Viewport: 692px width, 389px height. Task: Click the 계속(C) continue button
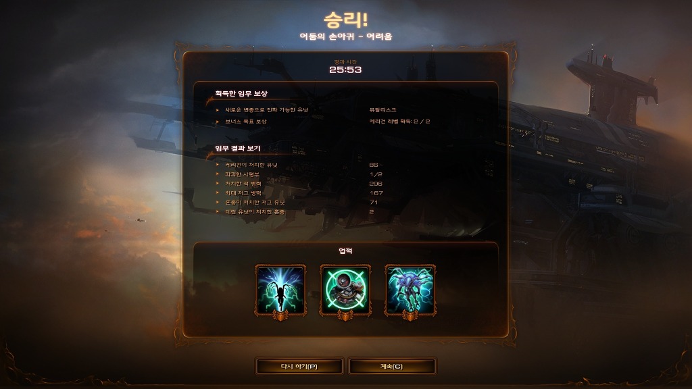click(x=392, y=367)
